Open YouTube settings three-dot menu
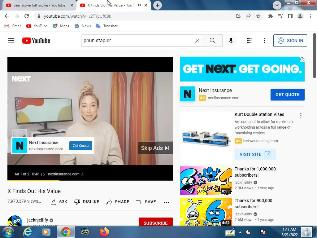Image resolution: width=317 pixels, height=238 pixels. [264, 41]
